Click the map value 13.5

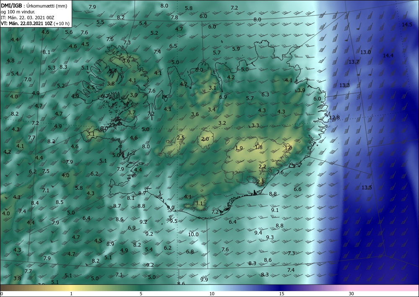point(367,188)
